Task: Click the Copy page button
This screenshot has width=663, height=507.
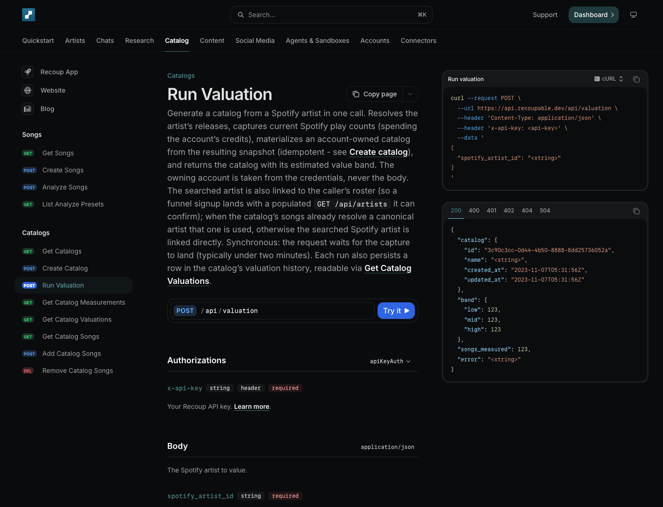Action: pyautogui.click(x=375, y=94)
